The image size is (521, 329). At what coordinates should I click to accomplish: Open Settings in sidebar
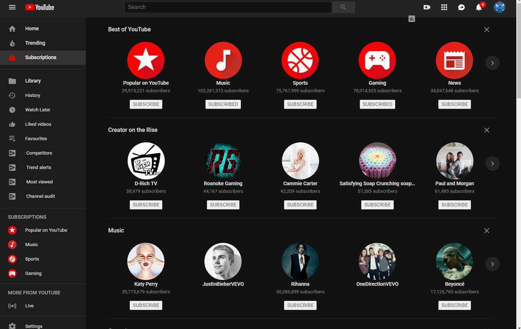point(43,326)
